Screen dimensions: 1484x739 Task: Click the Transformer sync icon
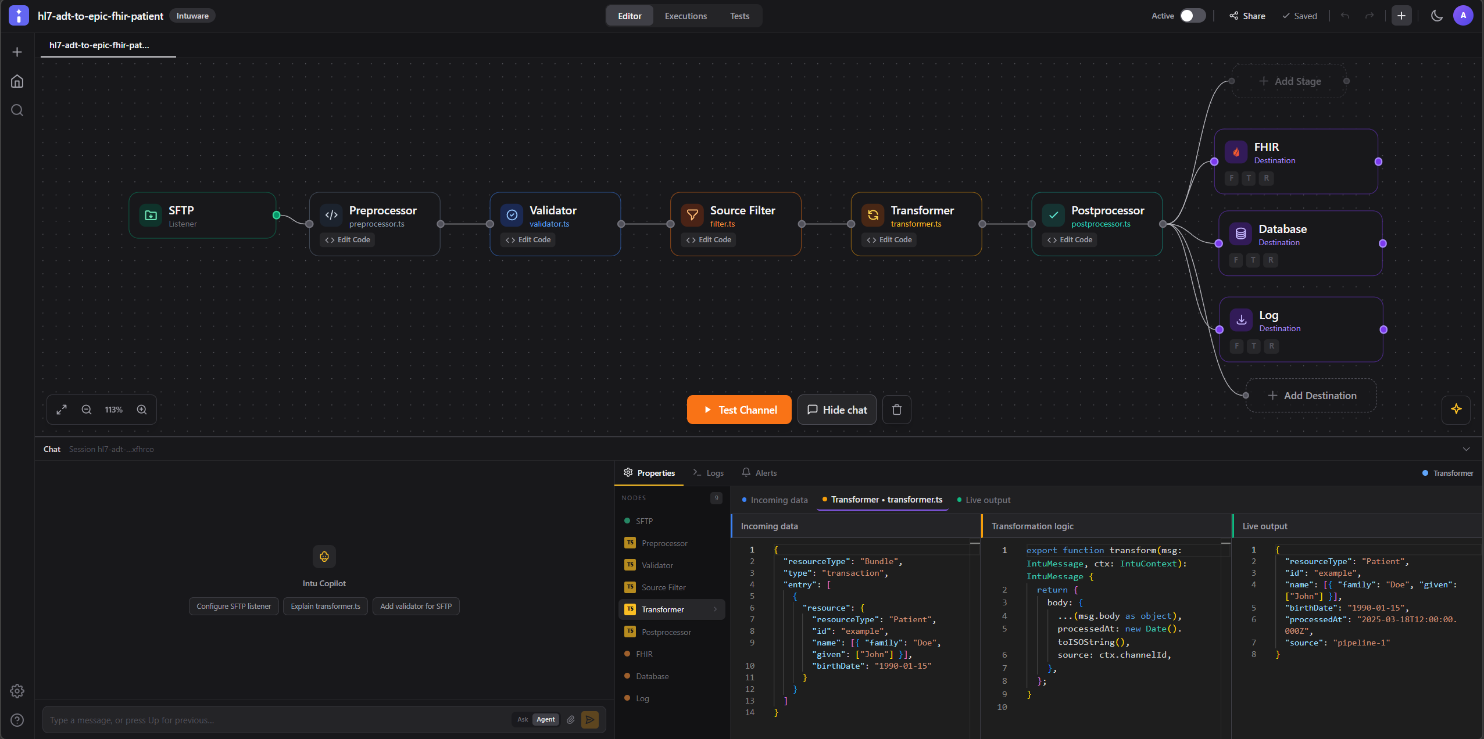pyautogui.click(x=872, y=215)
